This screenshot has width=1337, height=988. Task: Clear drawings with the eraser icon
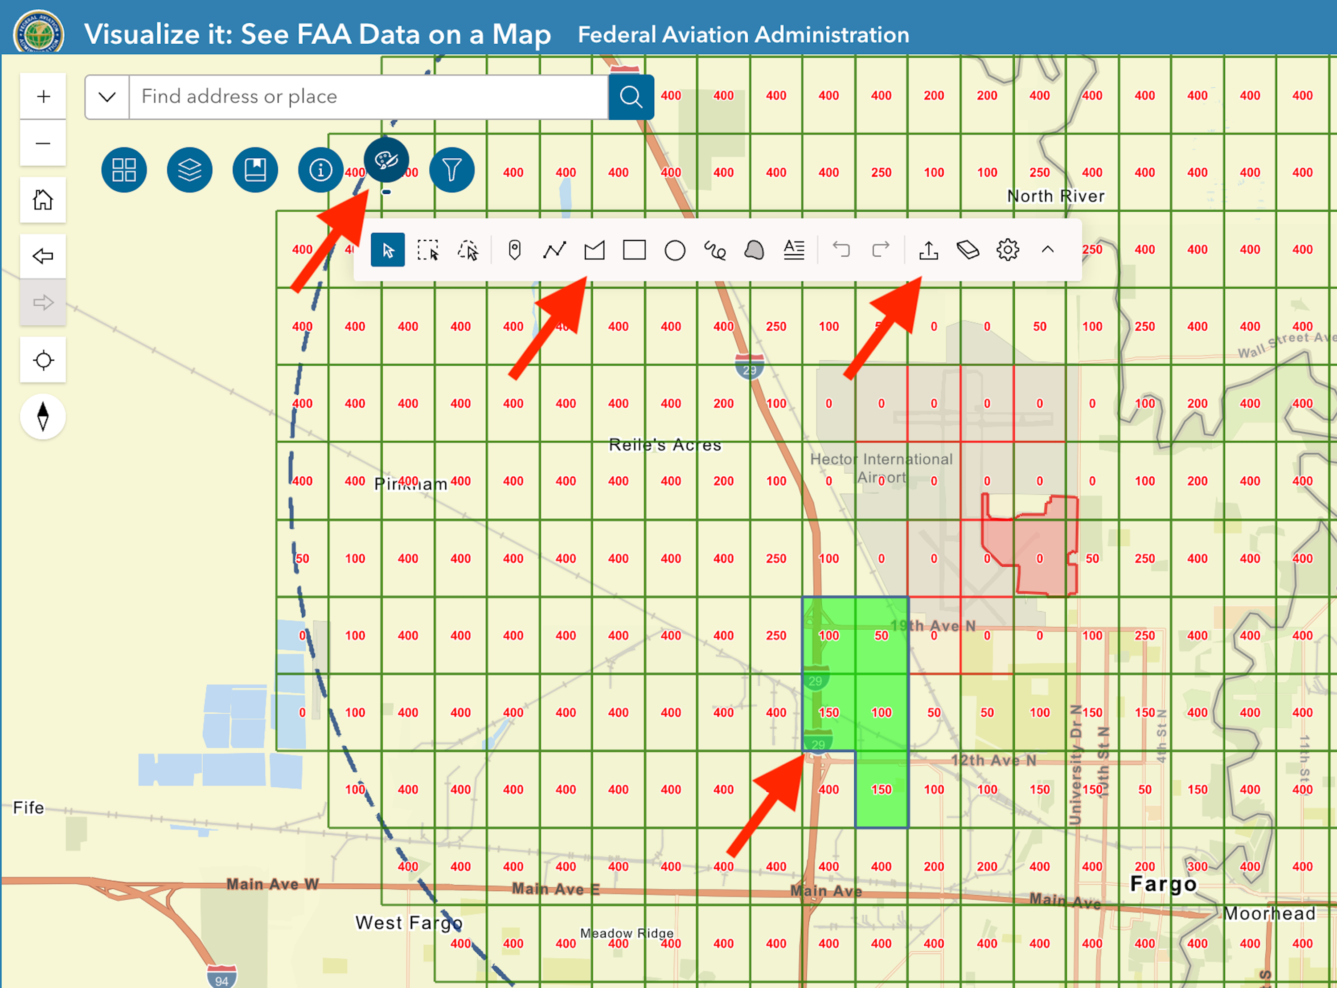[x=968, y=250]
